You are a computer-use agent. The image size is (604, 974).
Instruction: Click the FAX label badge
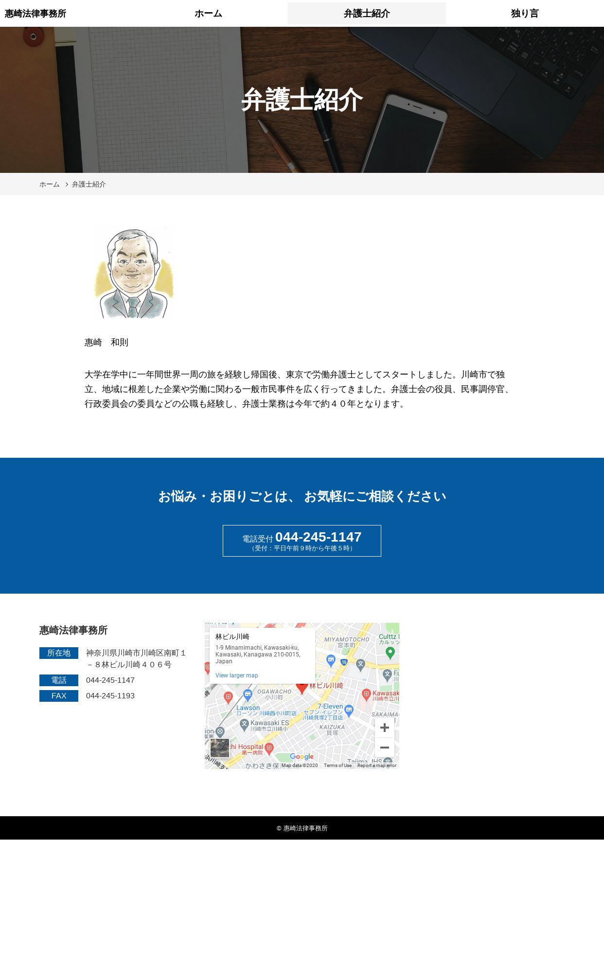coord(59,696)
